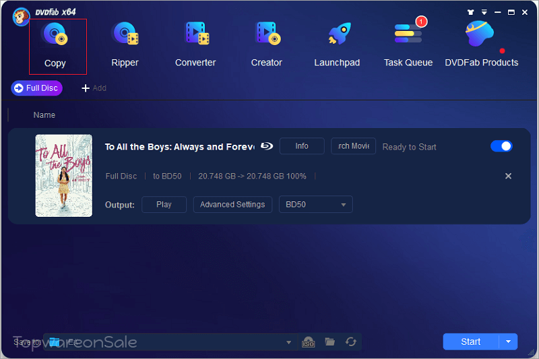Choose output folder icon

pyautogui.click(x=329, y=341)
